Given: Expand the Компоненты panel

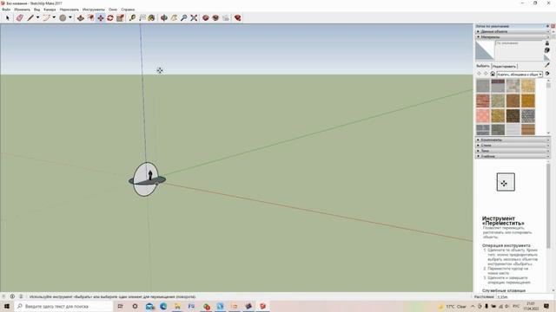Looking at the screenshot, I should (513, 140).
